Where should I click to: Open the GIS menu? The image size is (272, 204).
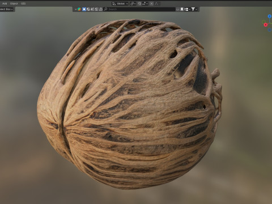(x=23, y=3)
